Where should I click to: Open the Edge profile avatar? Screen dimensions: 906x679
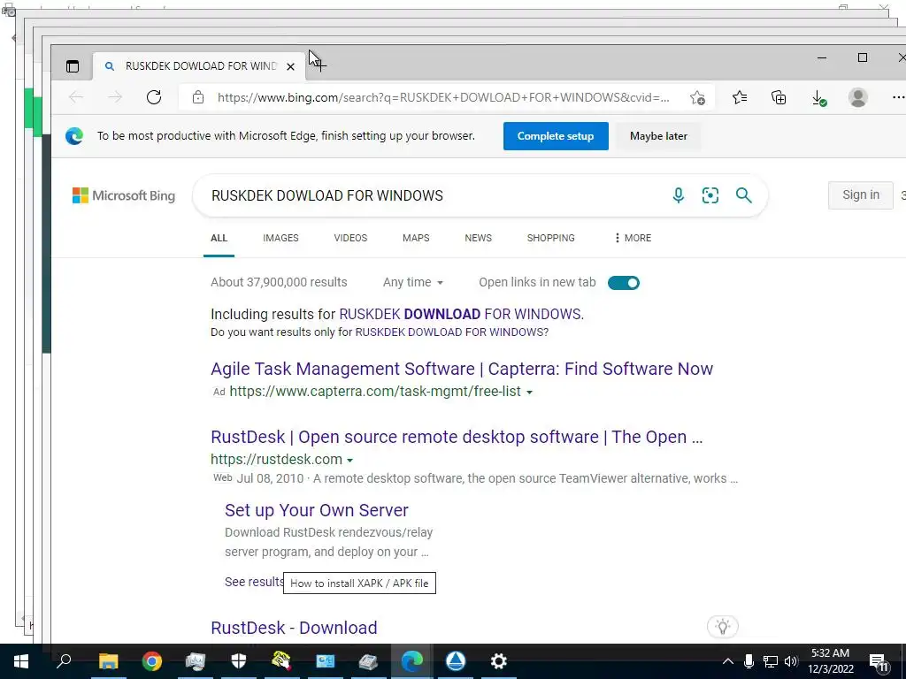(858, 97)
